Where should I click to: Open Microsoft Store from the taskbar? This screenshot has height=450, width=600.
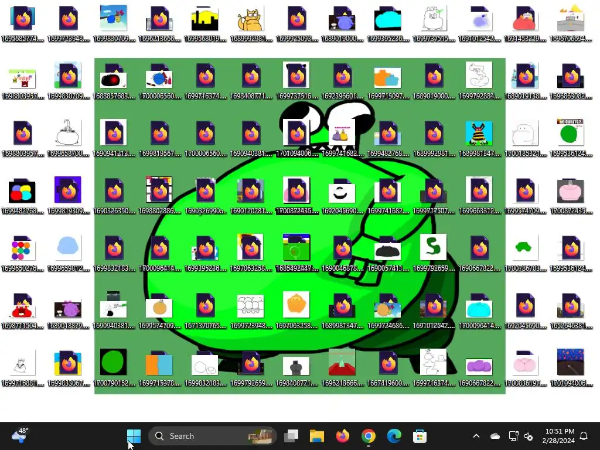[x=420, y=436]
